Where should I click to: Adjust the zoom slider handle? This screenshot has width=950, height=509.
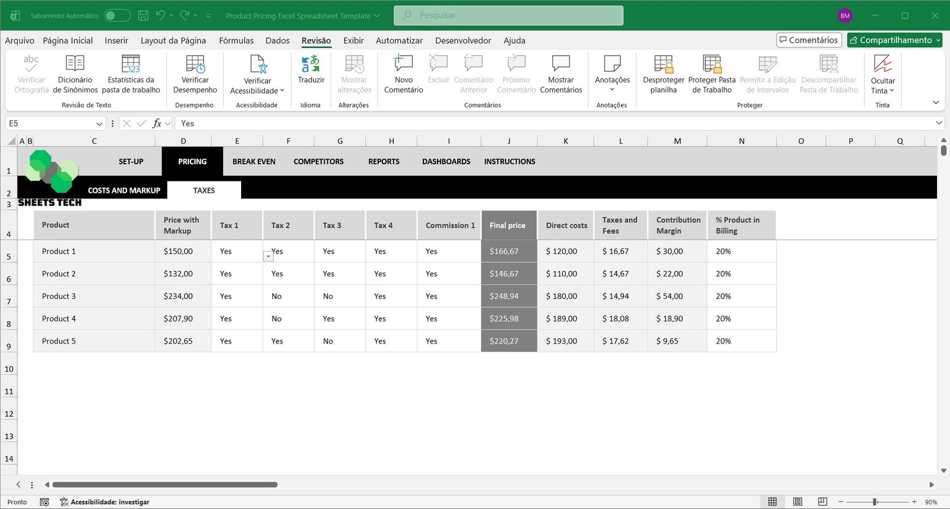875,502
